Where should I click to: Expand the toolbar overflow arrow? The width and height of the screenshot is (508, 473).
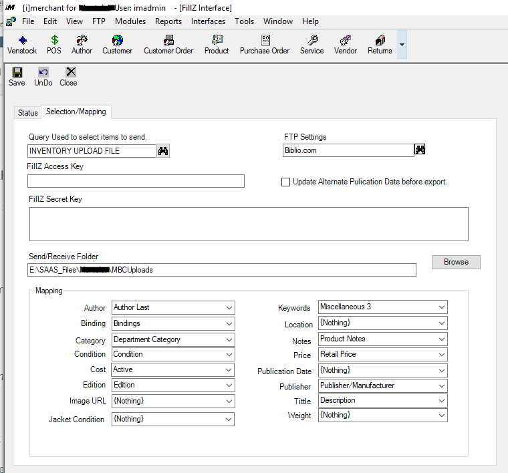click(x=402, y=45)
